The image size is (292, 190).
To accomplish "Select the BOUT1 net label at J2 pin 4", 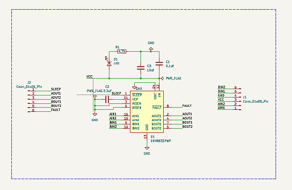I will pyautogui.click(x=56, y=102).
